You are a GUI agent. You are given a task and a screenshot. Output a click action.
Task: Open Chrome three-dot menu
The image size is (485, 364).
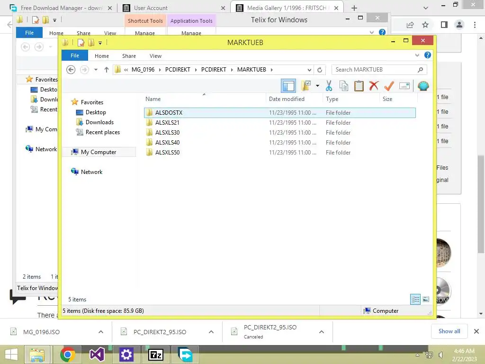pyautogui.click(x=475, y=25)
